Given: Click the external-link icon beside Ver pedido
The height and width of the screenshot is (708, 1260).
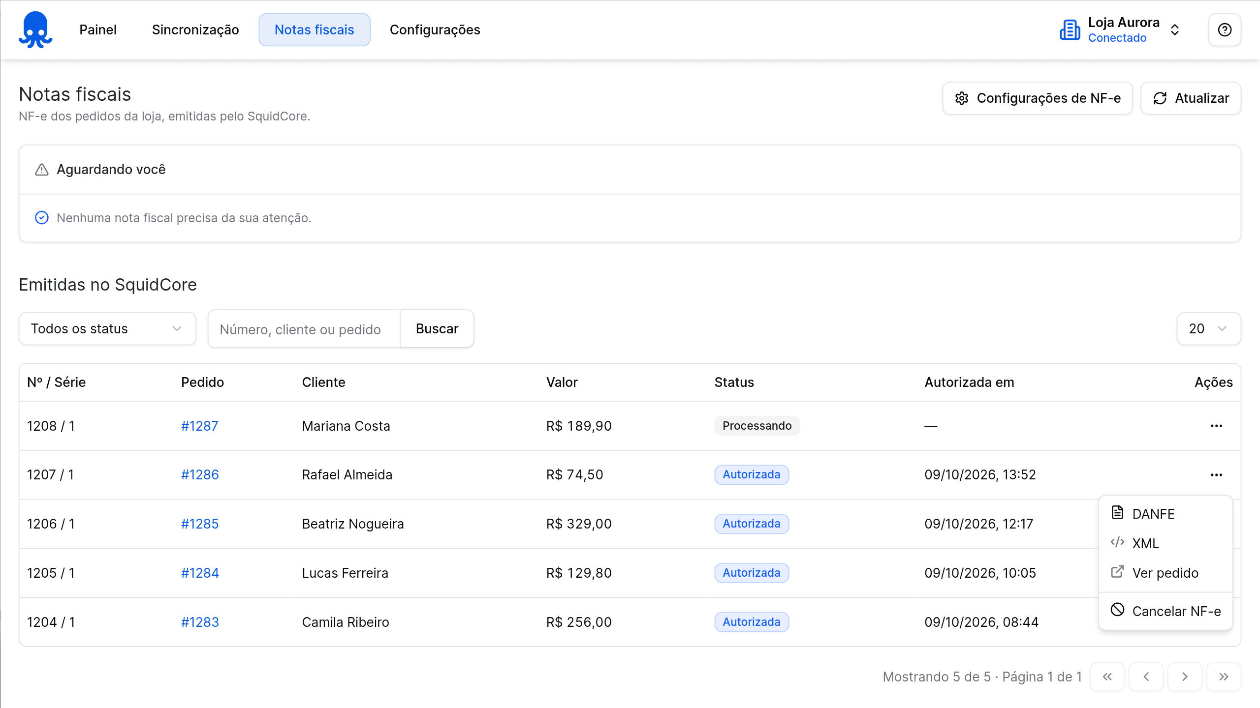Looking at the screenshot, I should coord(1117,571).
